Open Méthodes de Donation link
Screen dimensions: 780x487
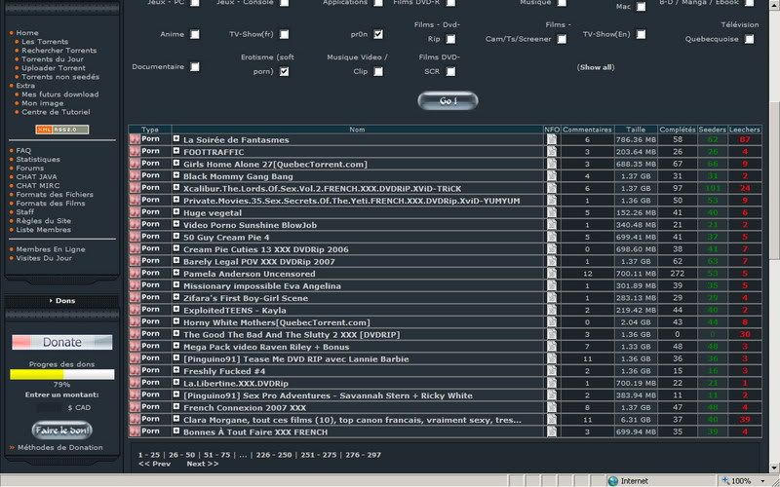click(60, 448)
